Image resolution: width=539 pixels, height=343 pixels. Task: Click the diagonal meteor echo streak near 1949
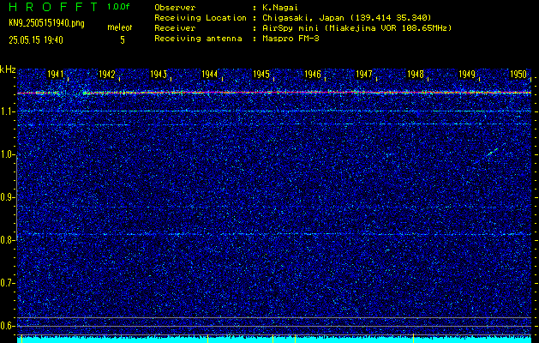[492, 152]
